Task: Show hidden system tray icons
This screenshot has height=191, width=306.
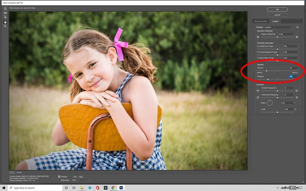Action: [278, 188]
